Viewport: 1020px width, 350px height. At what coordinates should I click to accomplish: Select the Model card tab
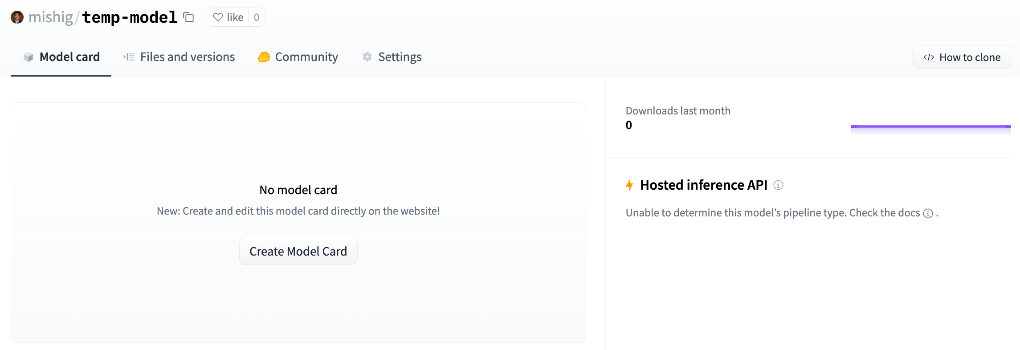[x=69, y=57]
